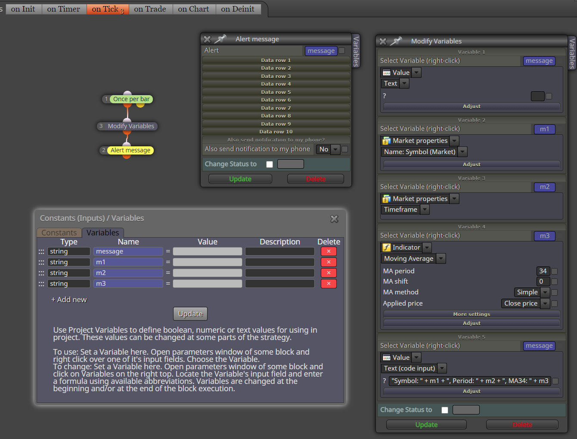Click the Indicator function icon in Variable 4
The image size is (577, 439).
click(387, 247)
